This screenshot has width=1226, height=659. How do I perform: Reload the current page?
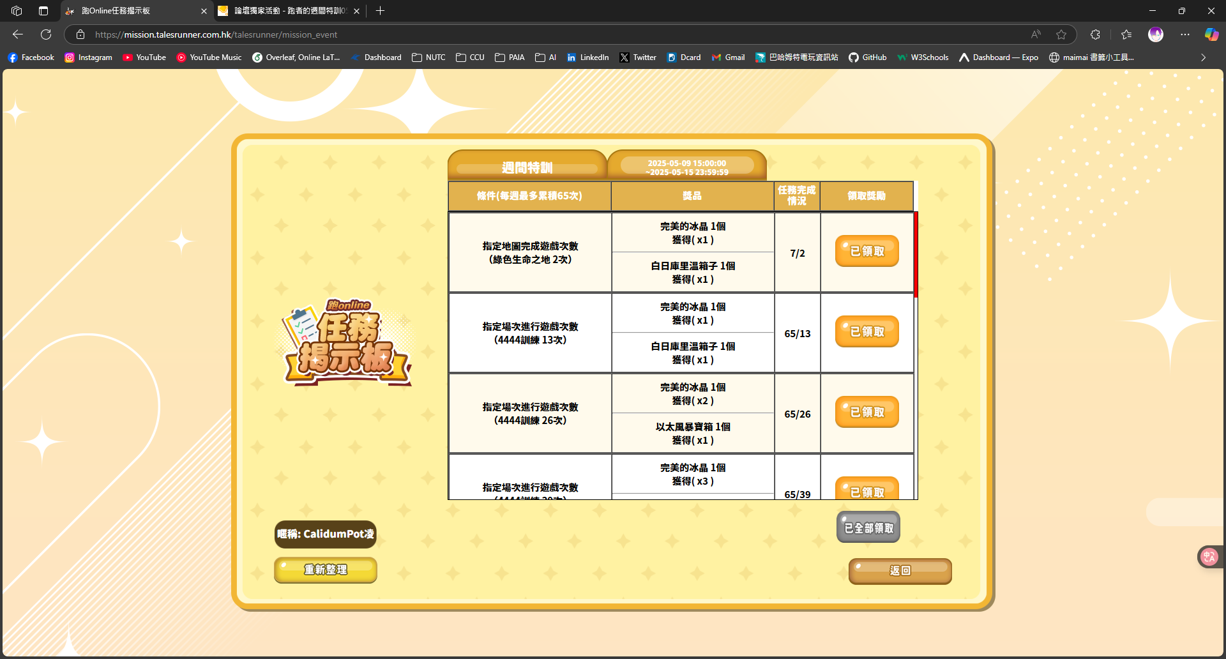click(46, 34)
